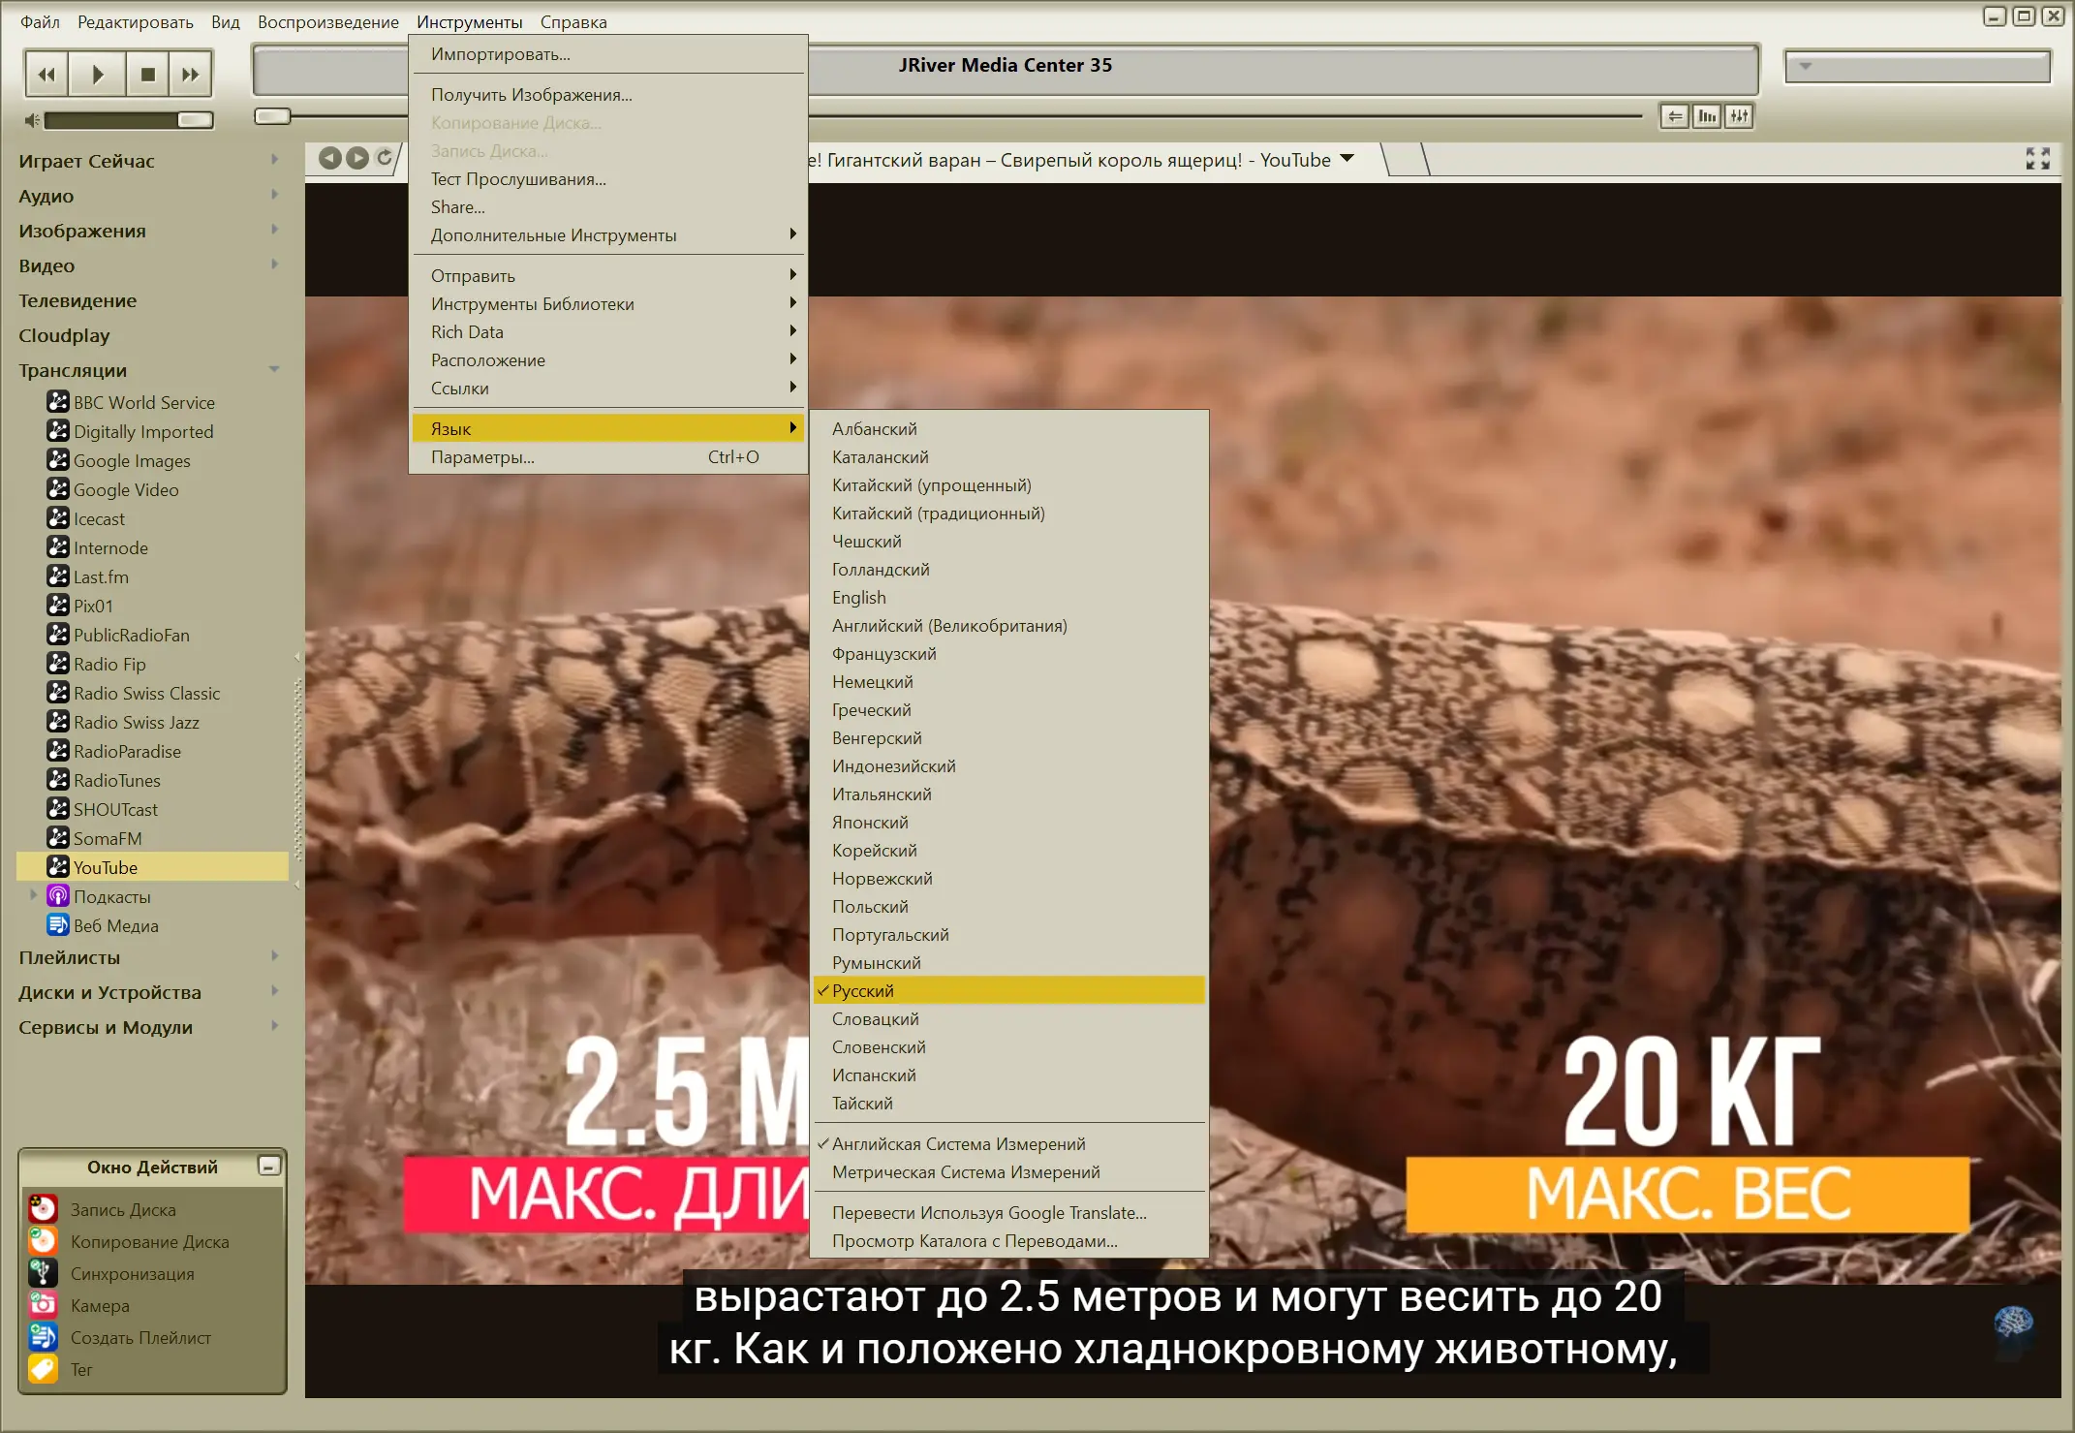This screenshot has height=1433, width=2075.
Task: Click the Запись Диска icon
Action: [43, 1209]
